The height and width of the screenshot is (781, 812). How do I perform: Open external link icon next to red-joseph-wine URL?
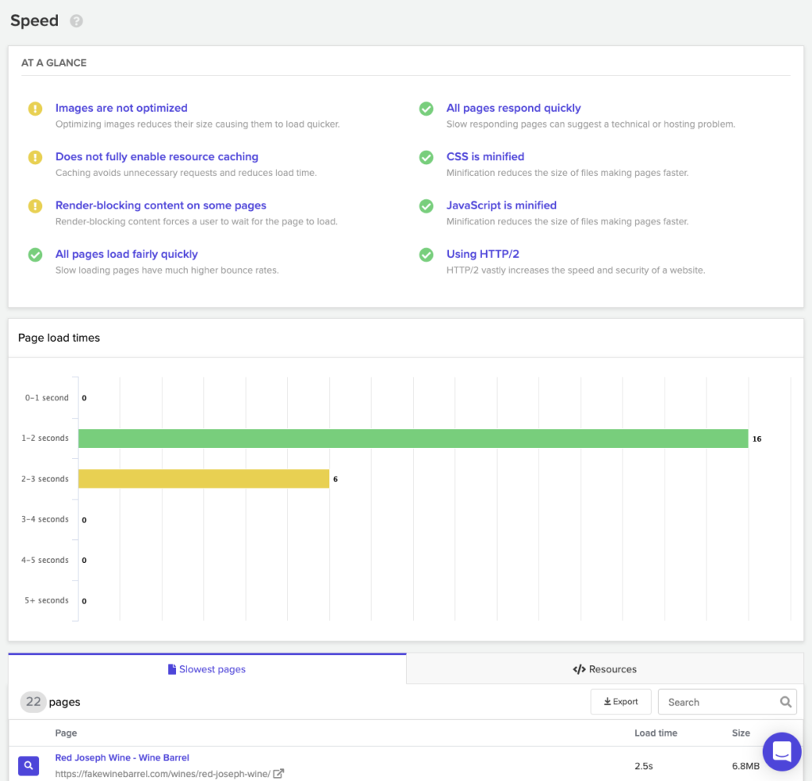(278, 773)
